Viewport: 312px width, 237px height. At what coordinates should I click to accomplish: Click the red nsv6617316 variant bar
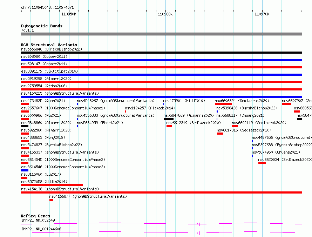[x=220, y=134]
